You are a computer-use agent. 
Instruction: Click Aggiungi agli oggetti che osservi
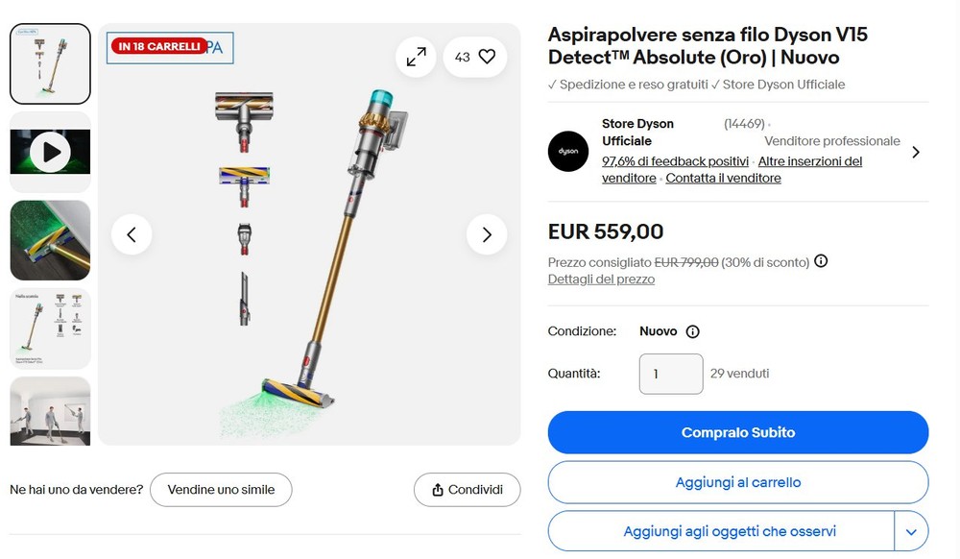click(x=729, y=531)
